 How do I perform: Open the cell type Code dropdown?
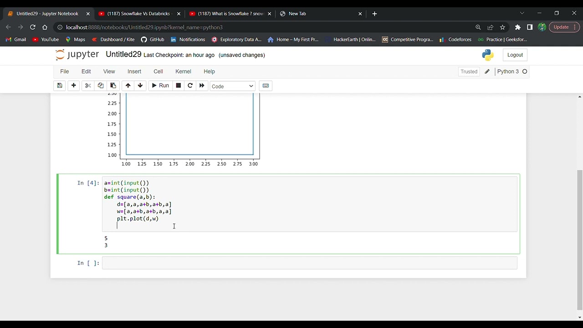[232, 86]
